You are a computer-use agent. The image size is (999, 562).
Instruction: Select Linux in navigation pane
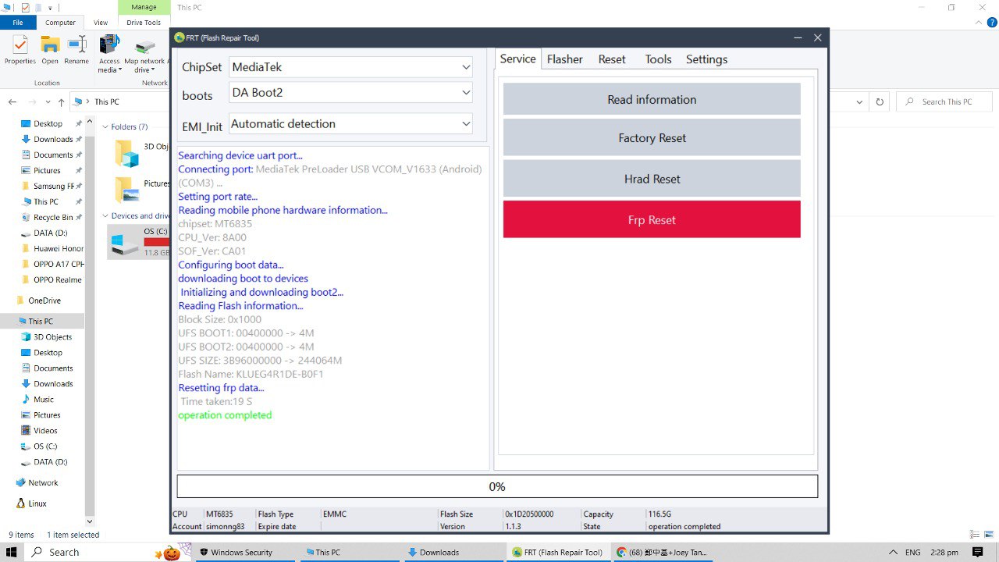(x=37, y=503)
